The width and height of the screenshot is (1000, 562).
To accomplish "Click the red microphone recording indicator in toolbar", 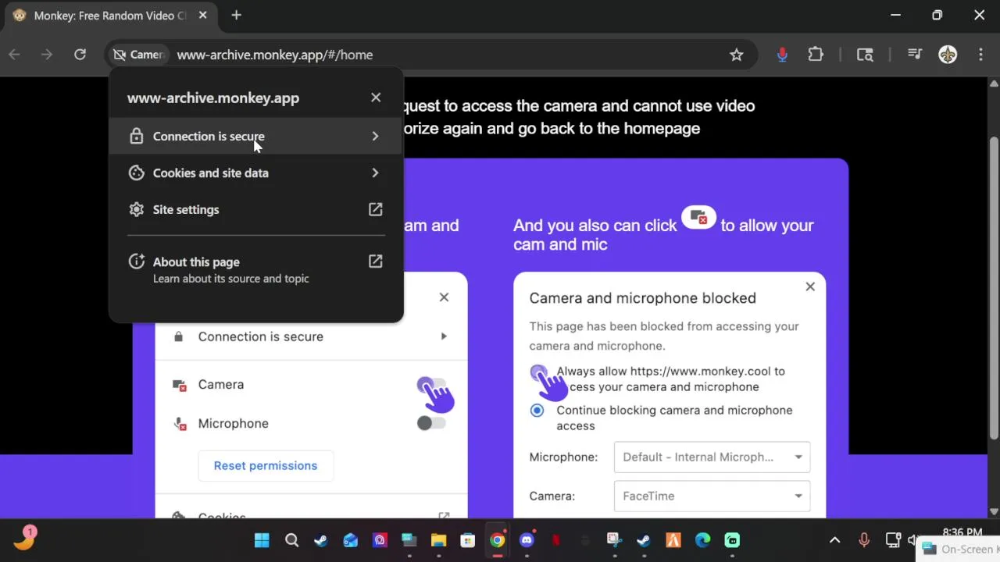I will pos(782,55).
